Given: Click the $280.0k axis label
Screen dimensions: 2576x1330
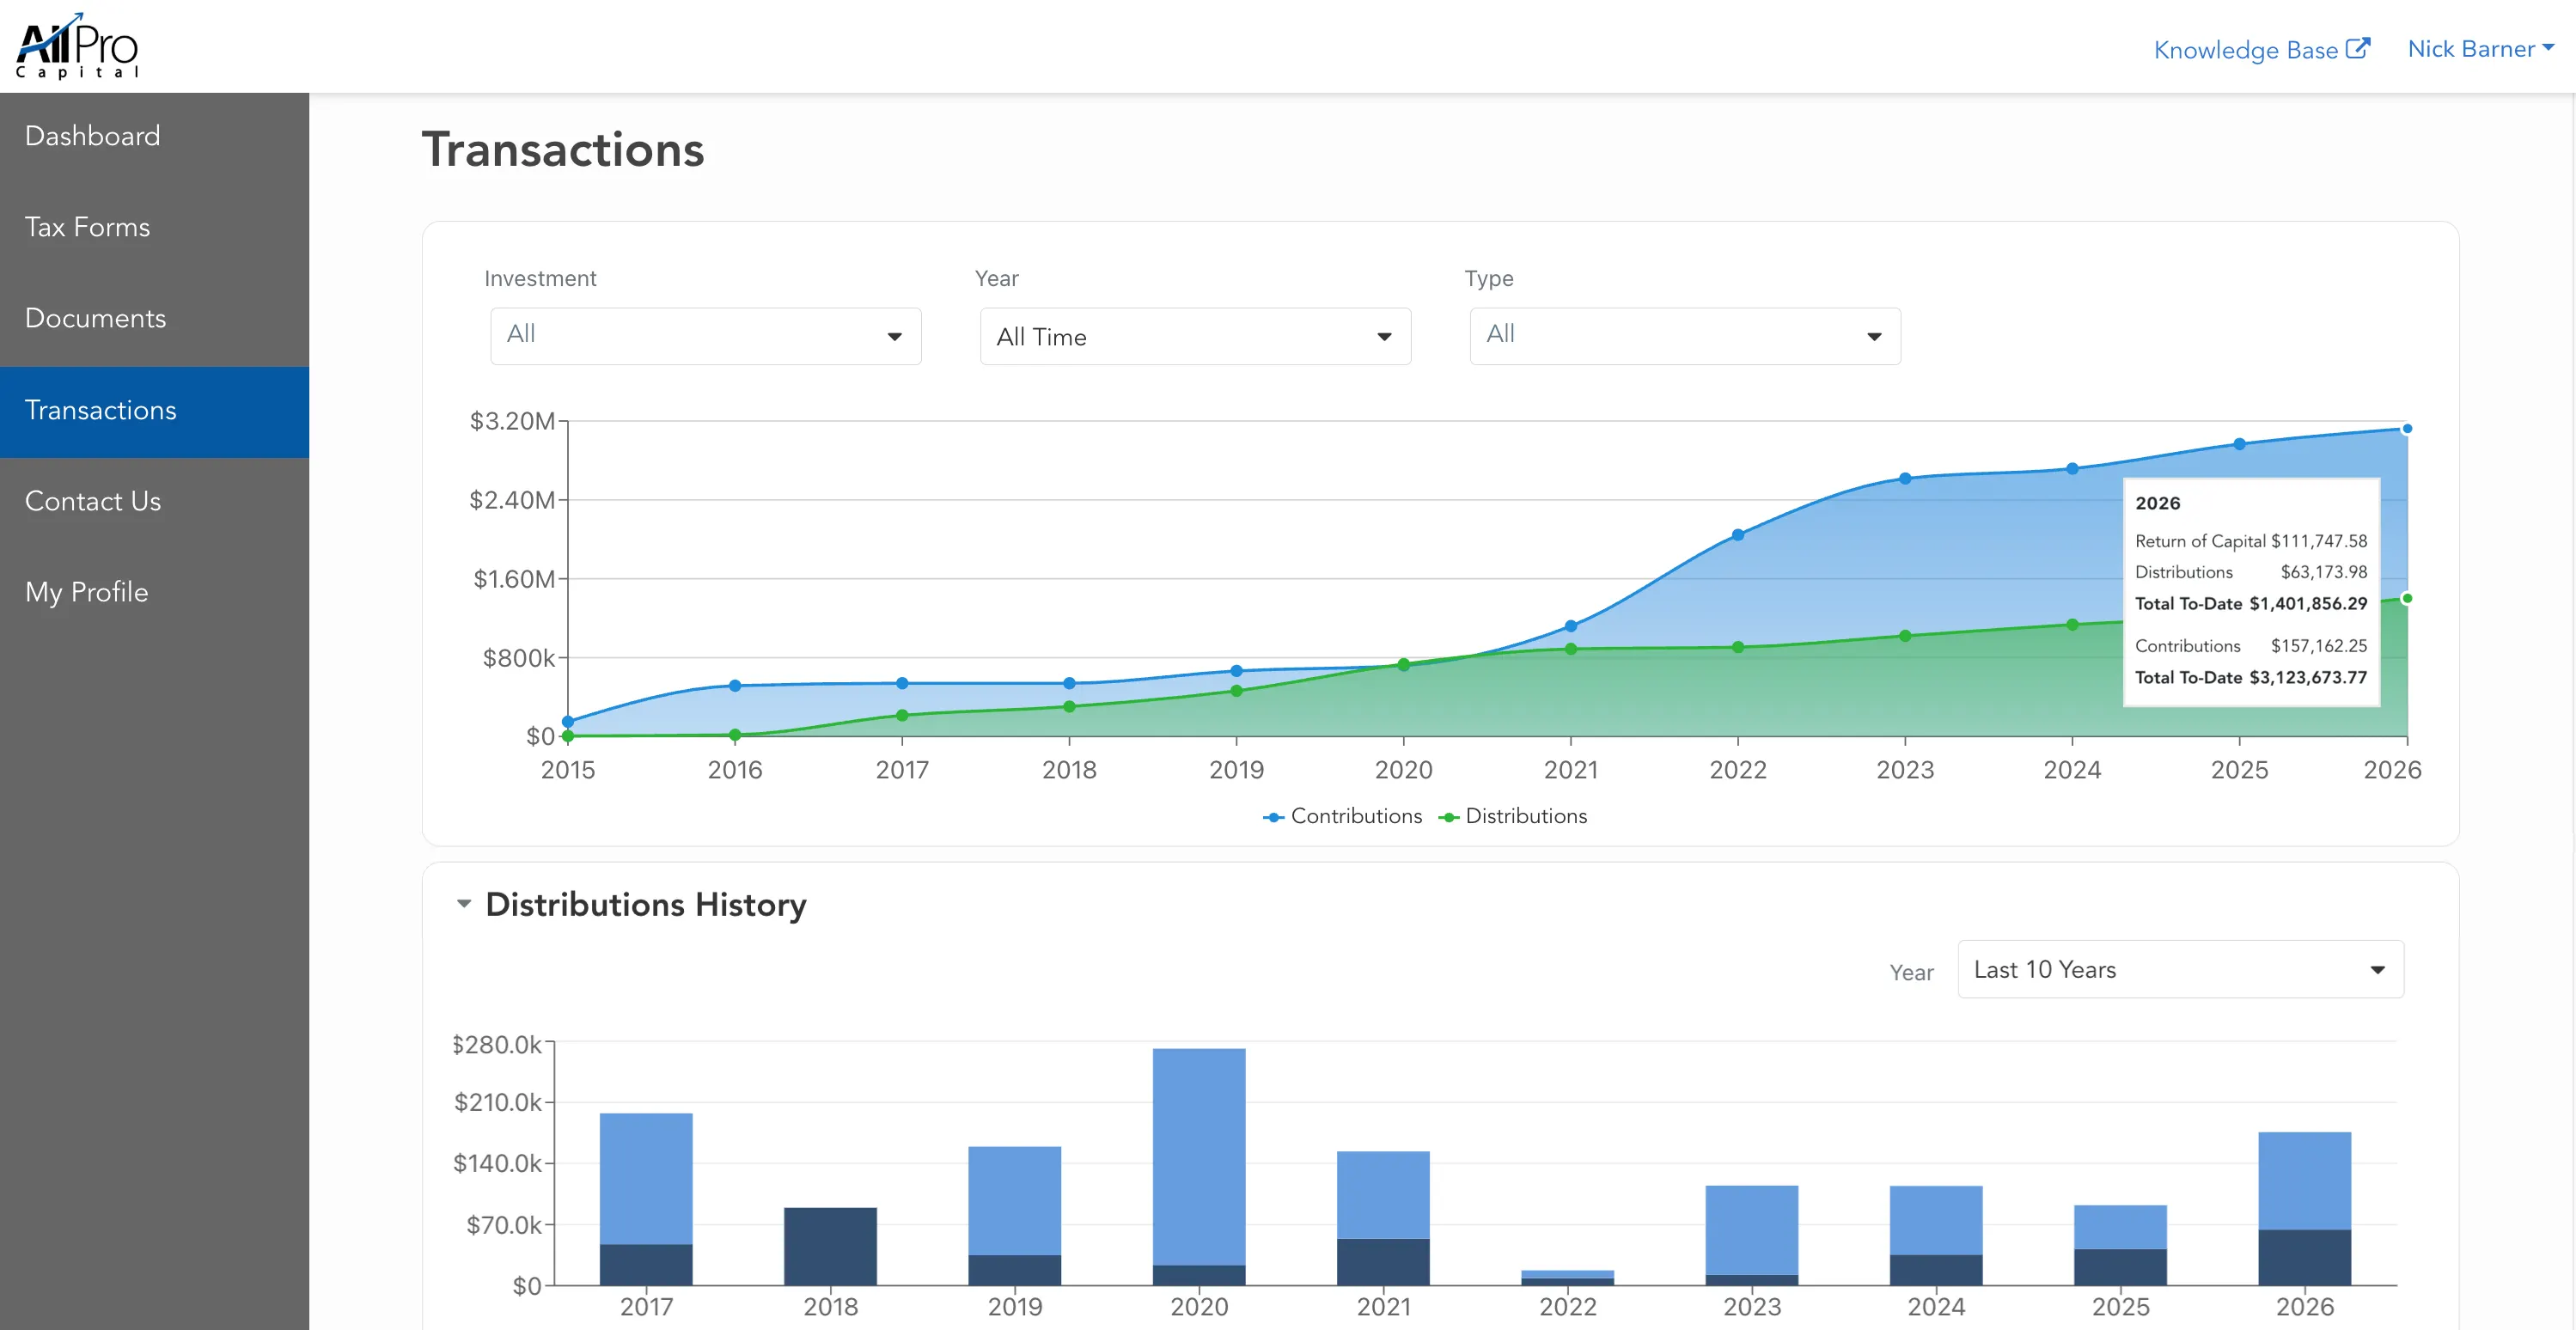Looking at the screenshot, I should [497, 1044].
